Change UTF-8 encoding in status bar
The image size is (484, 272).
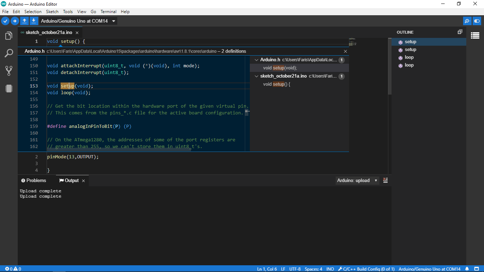(295, 269)
